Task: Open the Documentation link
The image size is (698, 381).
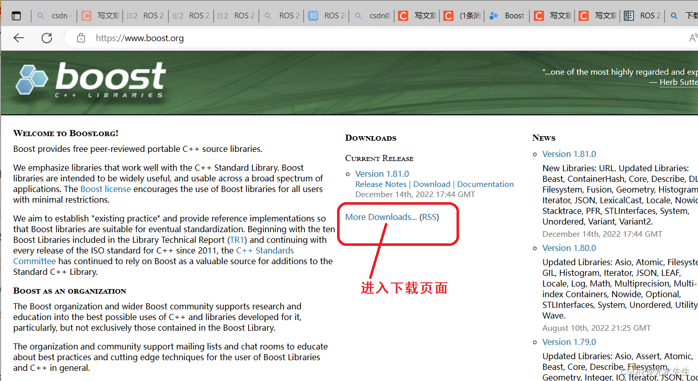Action: (x=485, y=184)
